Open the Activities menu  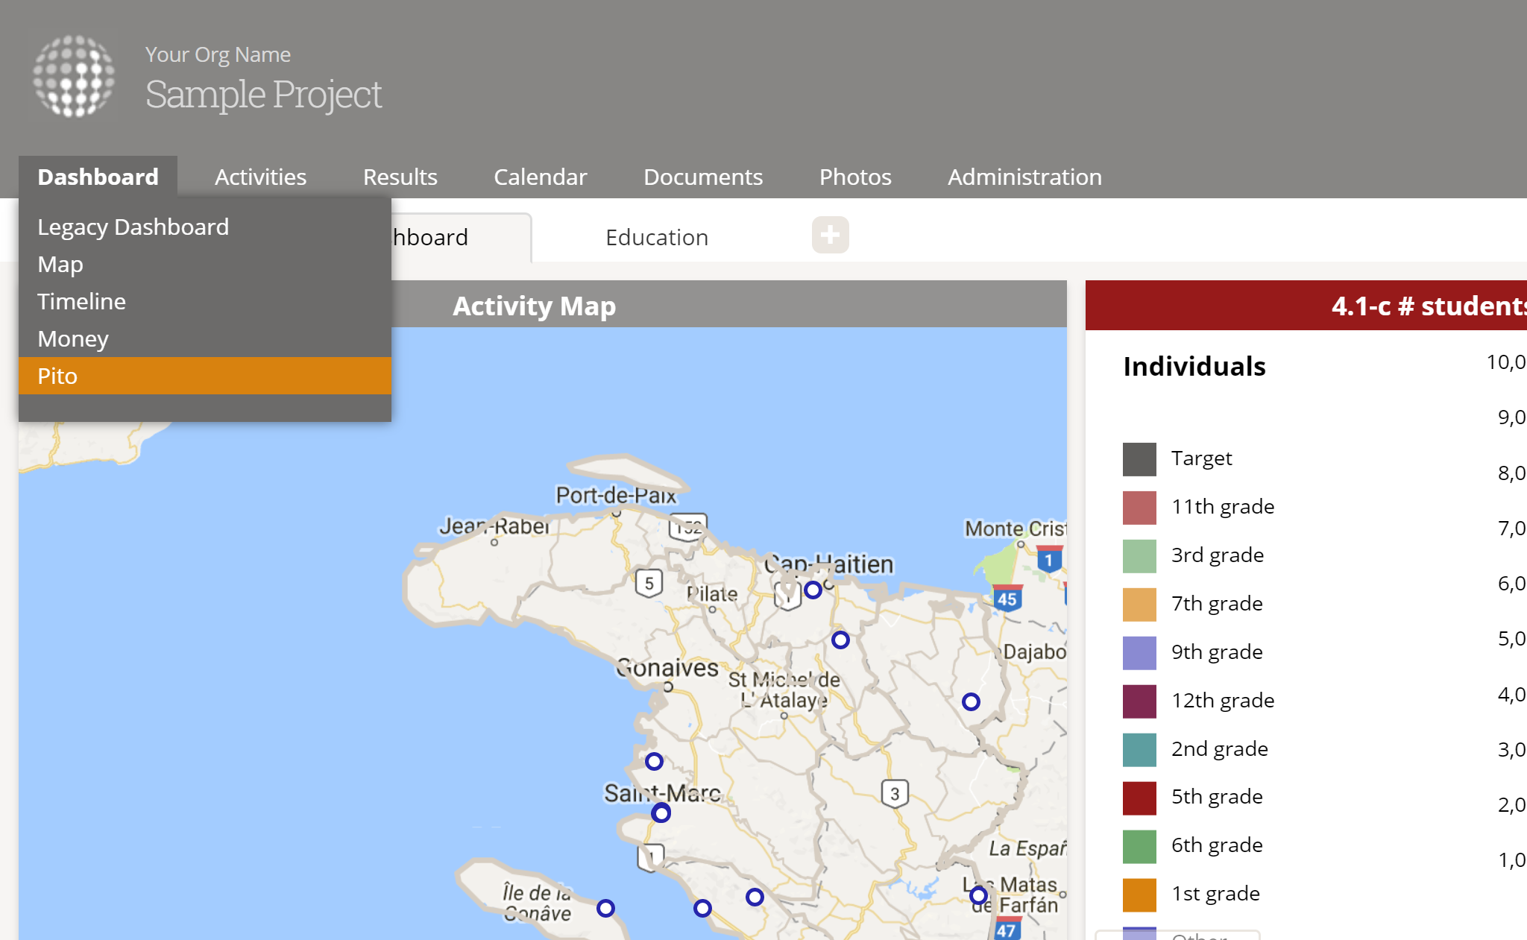(x=260, y=177)
